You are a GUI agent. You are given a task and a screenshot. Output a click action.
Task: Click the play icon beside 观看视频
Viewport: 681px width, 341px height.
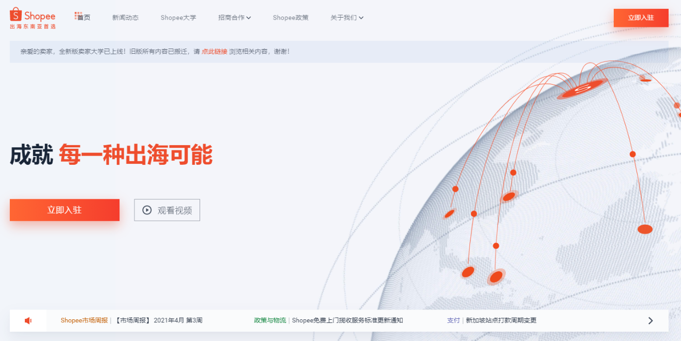[147, 210]
